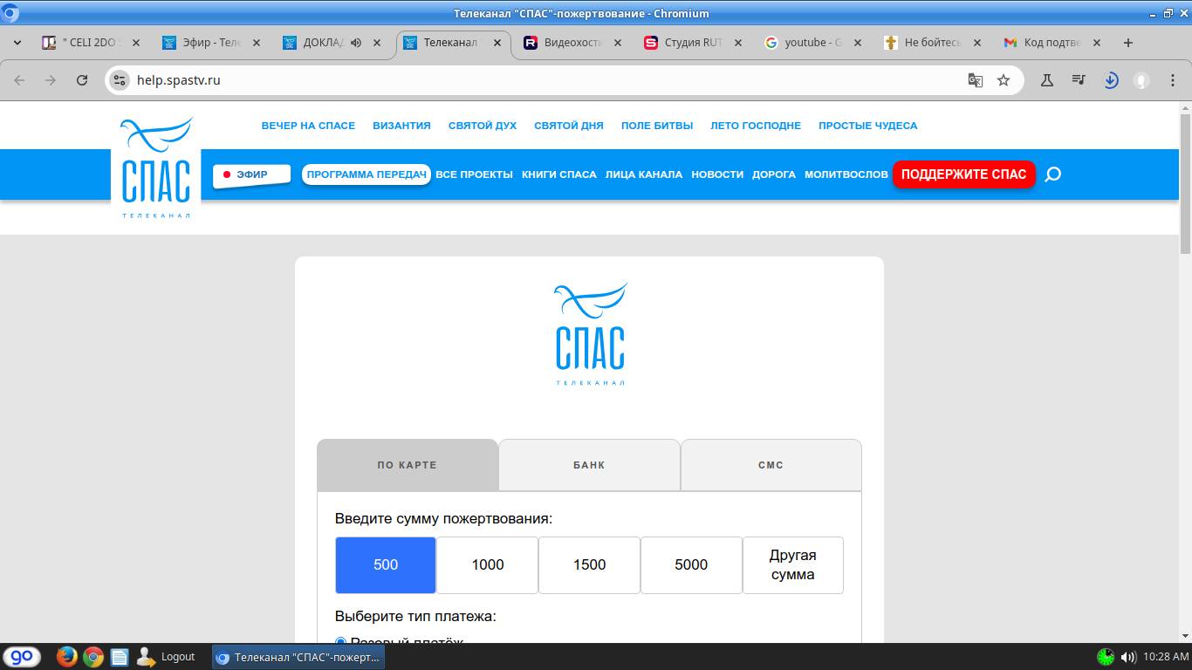The height and width of the screenshot is (670, 1192).
Task: Select the Разовый платёж radio button
Action: tap(340, 641)
